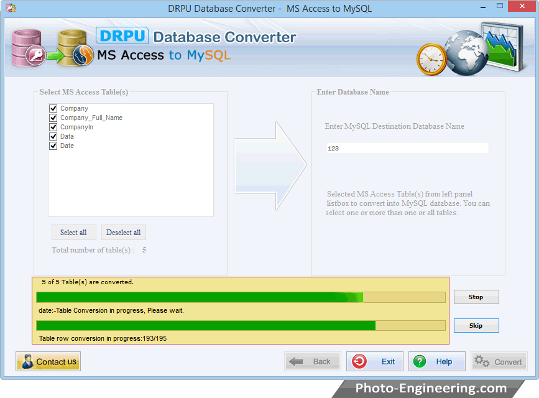
Task: Minimize the DRPU Database Converter window
Action: tap(483, 7)
